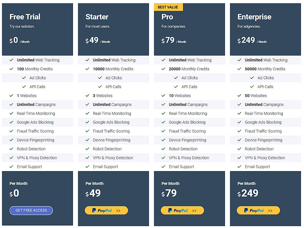Click Free Trial Device Fingerprinting feature
Image resolution: width=304 pixels, height=228 pixels.
point(35,140)
